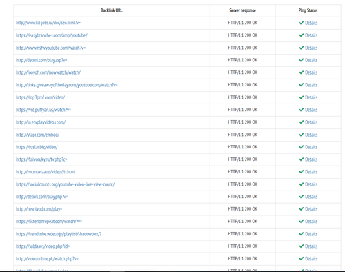Select HTTP/1.1 200 OK in trendtube.wdeco.jp row
345x272 pixels.
tap(242, 234)
